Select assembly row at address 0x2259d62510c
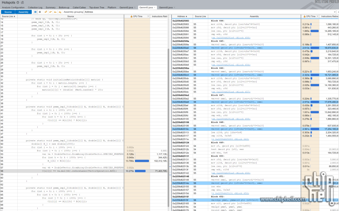Viewport: 339px width, 211px height. [255, 129]
